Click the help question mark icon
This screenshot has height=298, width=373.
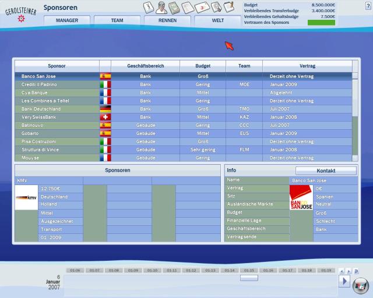click(368, 6)
